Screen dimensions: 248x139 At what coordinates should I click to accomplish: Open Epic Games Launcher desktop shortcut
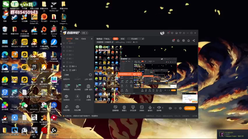click(34, 69)
